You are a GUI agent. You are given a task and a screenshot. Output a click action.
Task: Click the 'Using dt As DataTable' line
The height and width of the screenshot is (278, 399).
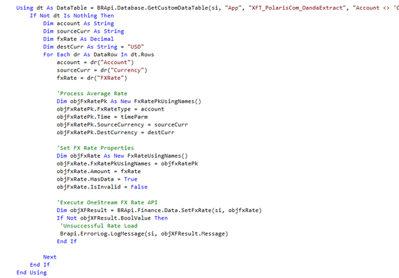208,8
